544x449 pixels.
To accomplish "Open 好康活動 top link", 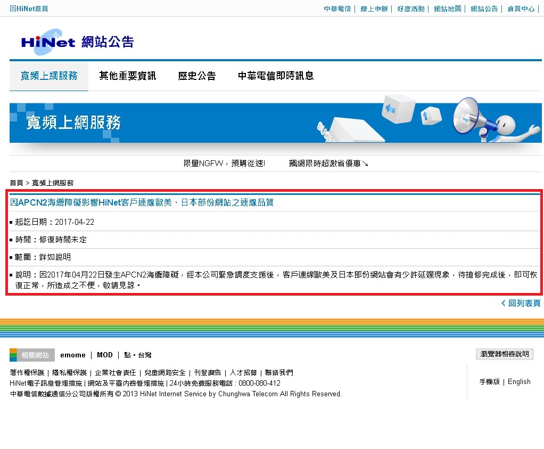I will pos(411,9).
